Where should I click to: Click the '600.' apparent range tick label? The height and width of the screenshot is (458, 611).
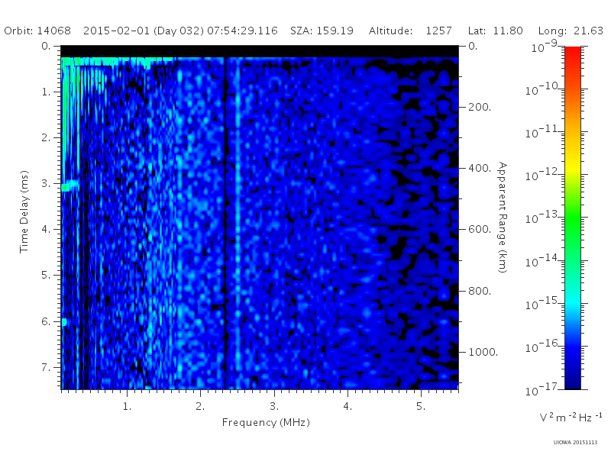pos(480,229)
